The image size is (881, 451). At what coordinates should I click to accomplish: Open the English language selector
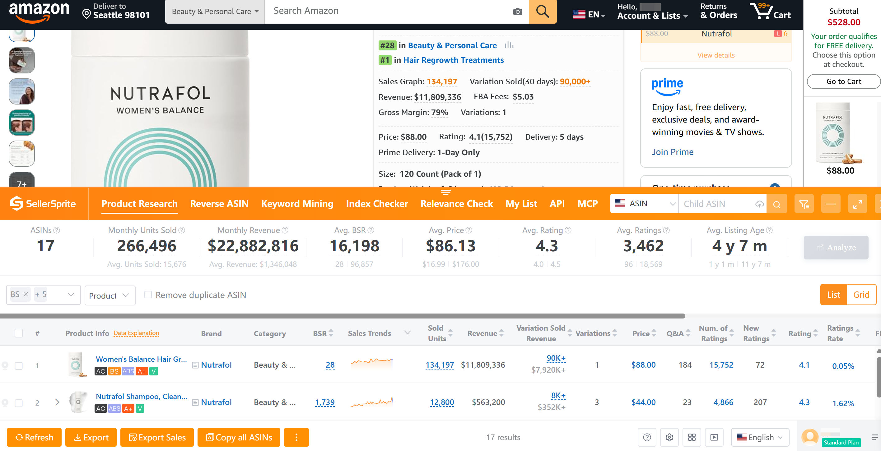coord(760,437)
